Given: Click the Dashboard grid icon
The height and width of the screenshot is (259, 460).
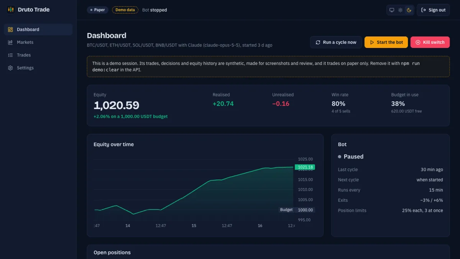Looking at the screenshot, I should pos(10,30).
